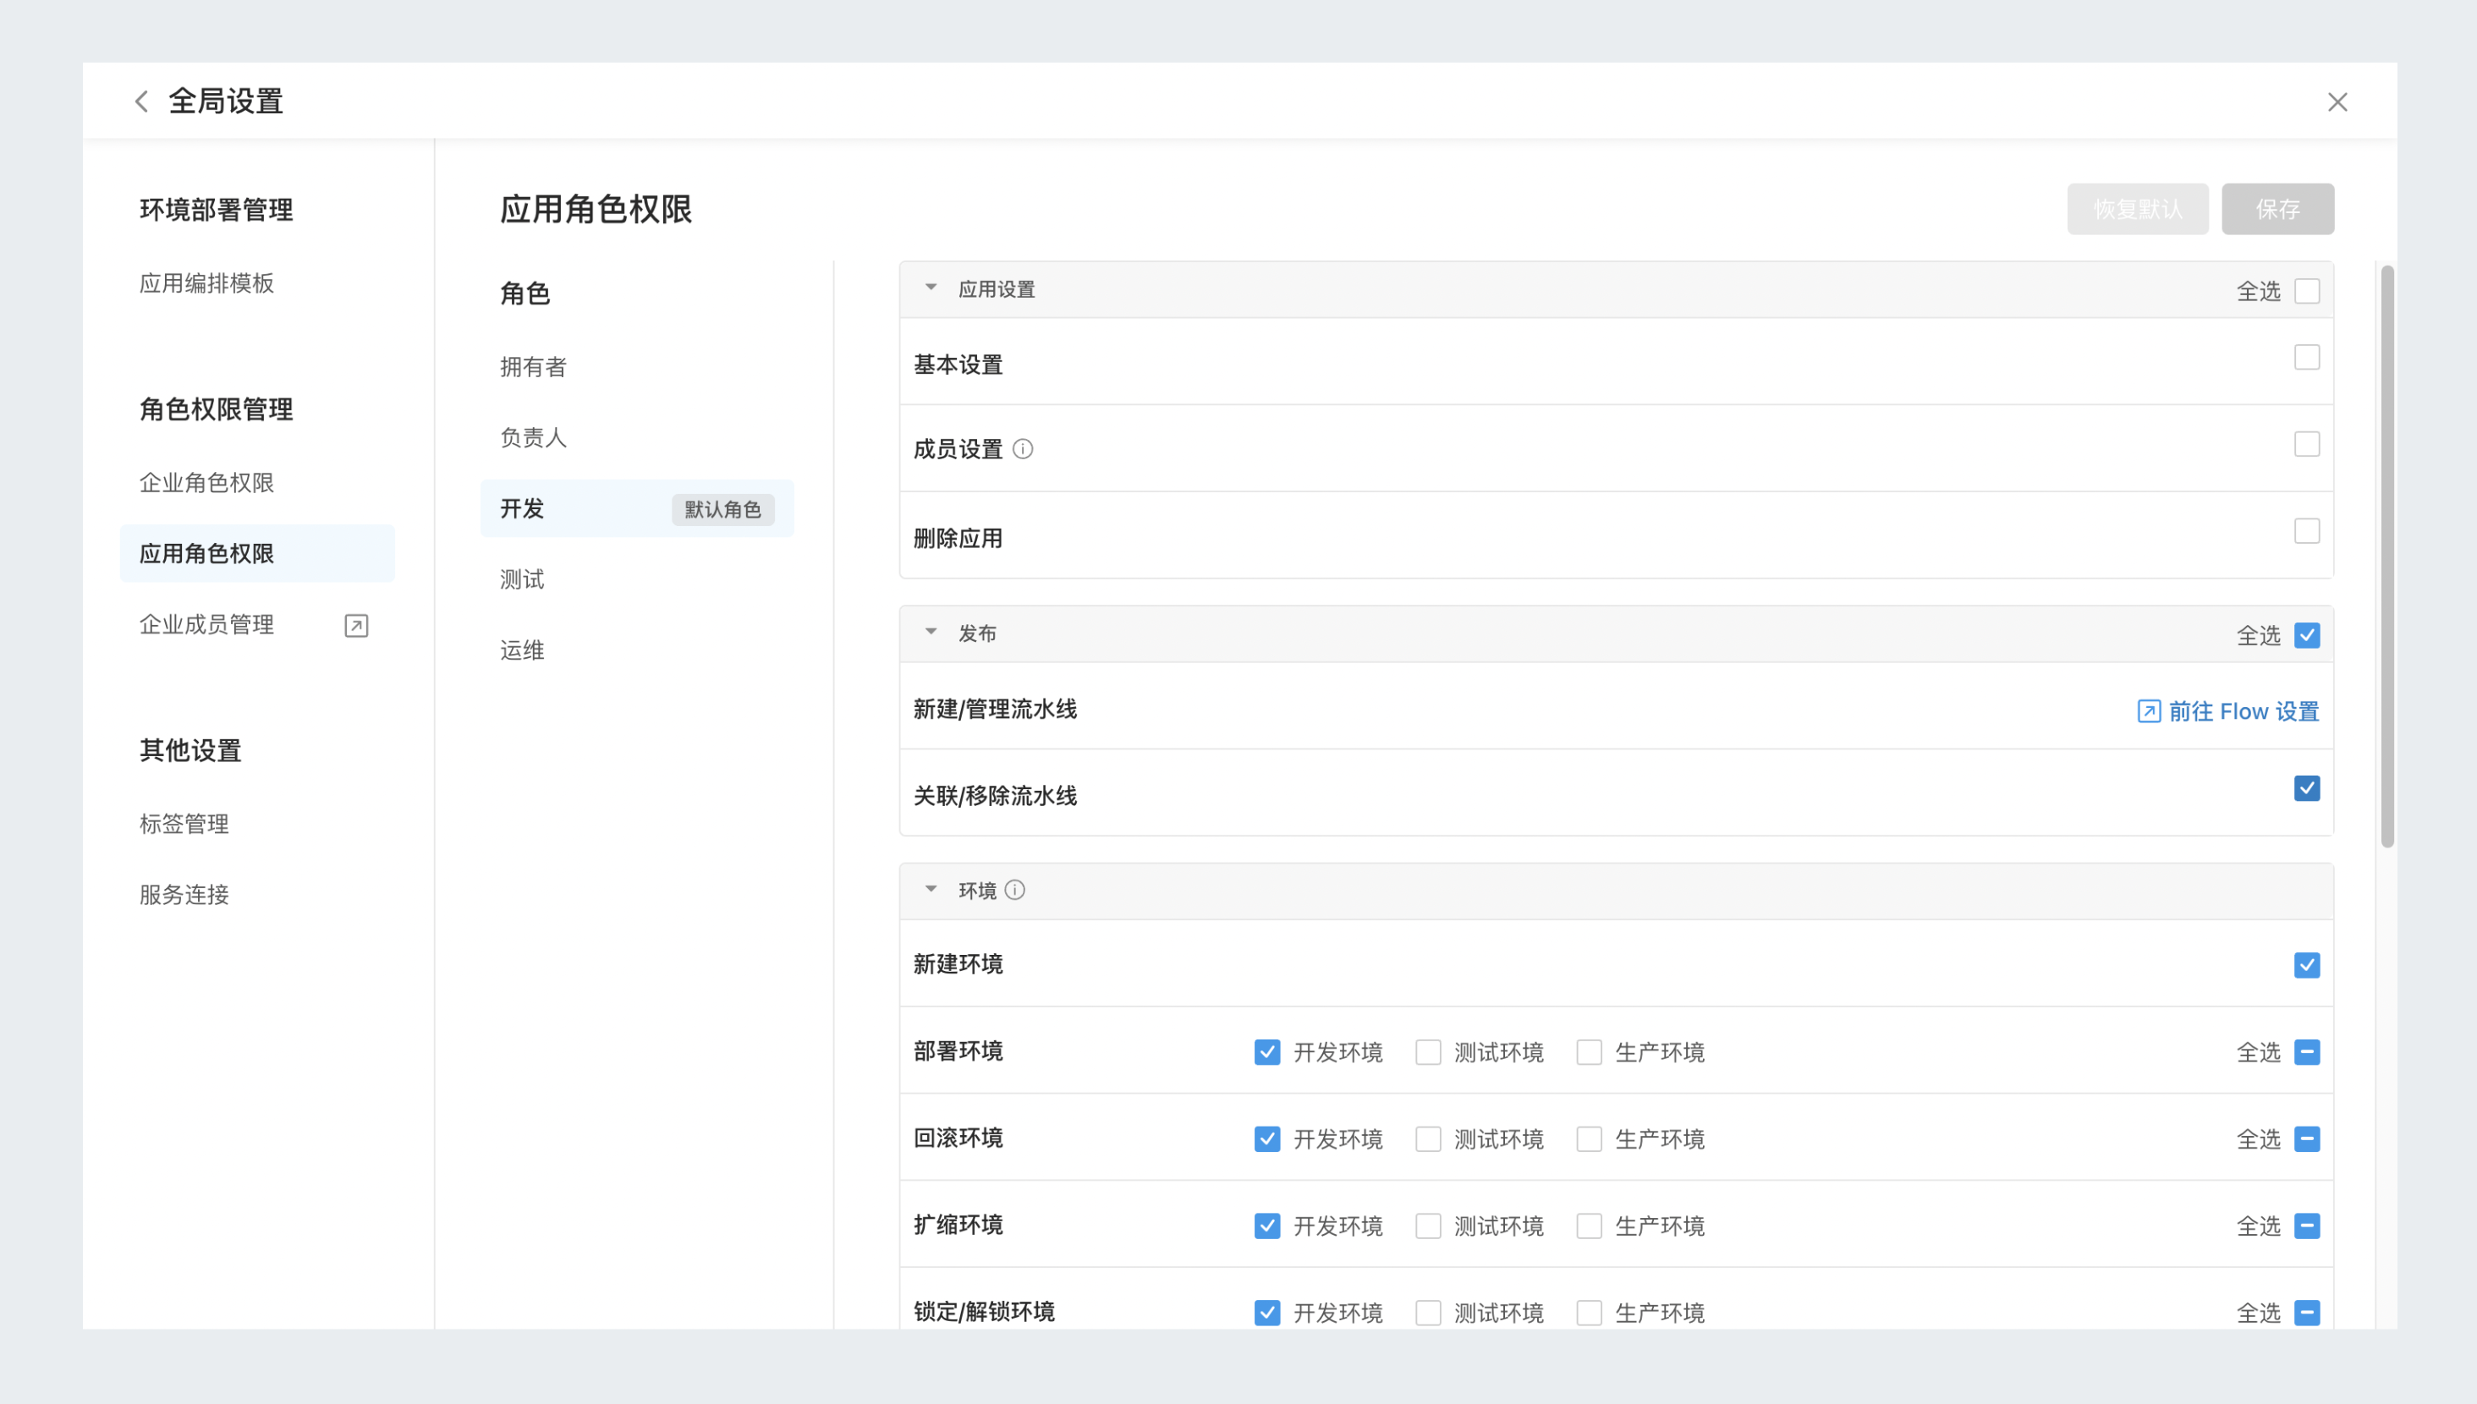2477x1404 pixels.
Task: Check 测试环境 for 扩缩环境
Action: [1429, 1226]
